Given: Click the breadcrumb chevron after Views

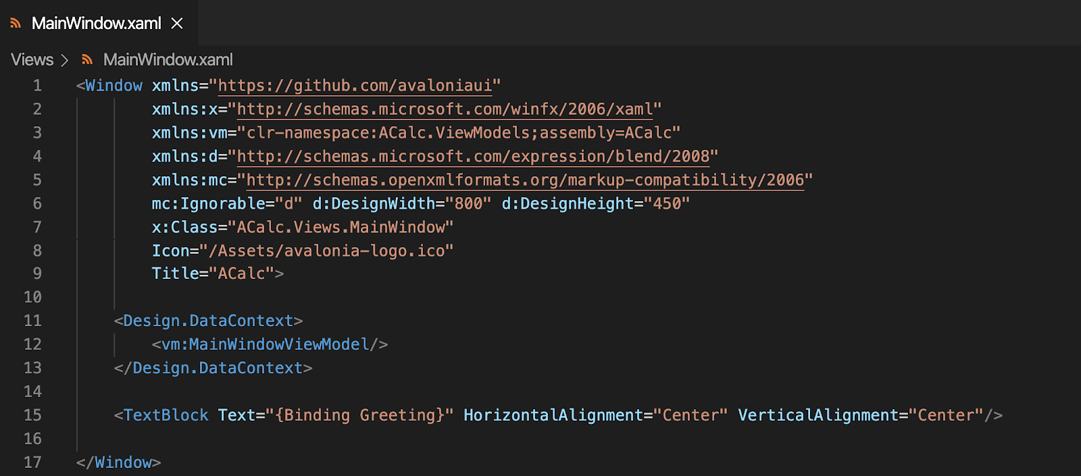Looking at the screenshot, I should pyautogui.click(x=65, y=60).
